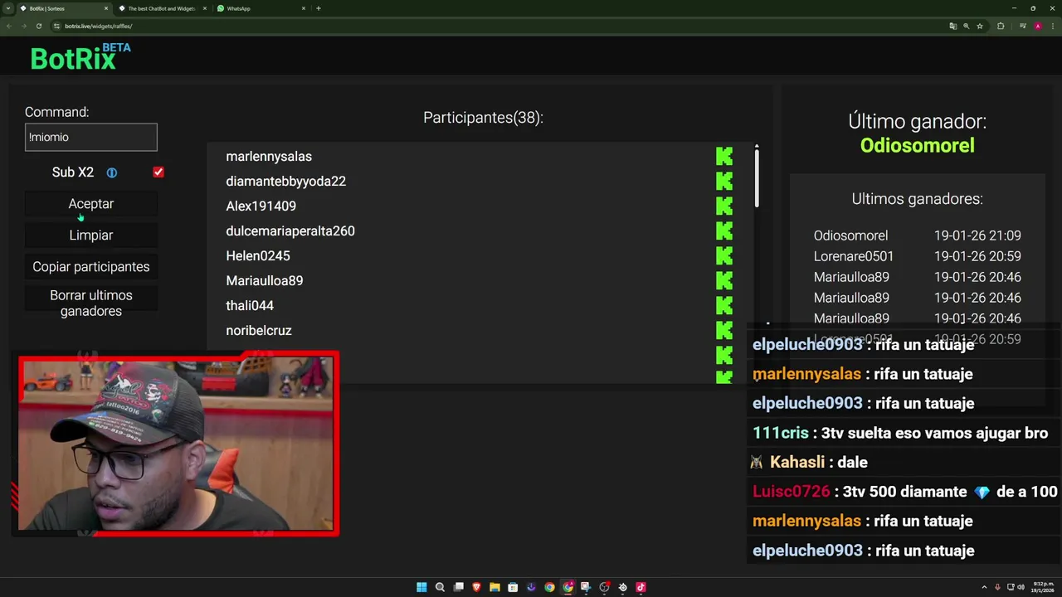Screen dimensions: 1062x597
Task: Click winner timestamp 19-01-26 21:09
Action: (x=977, y=235)
